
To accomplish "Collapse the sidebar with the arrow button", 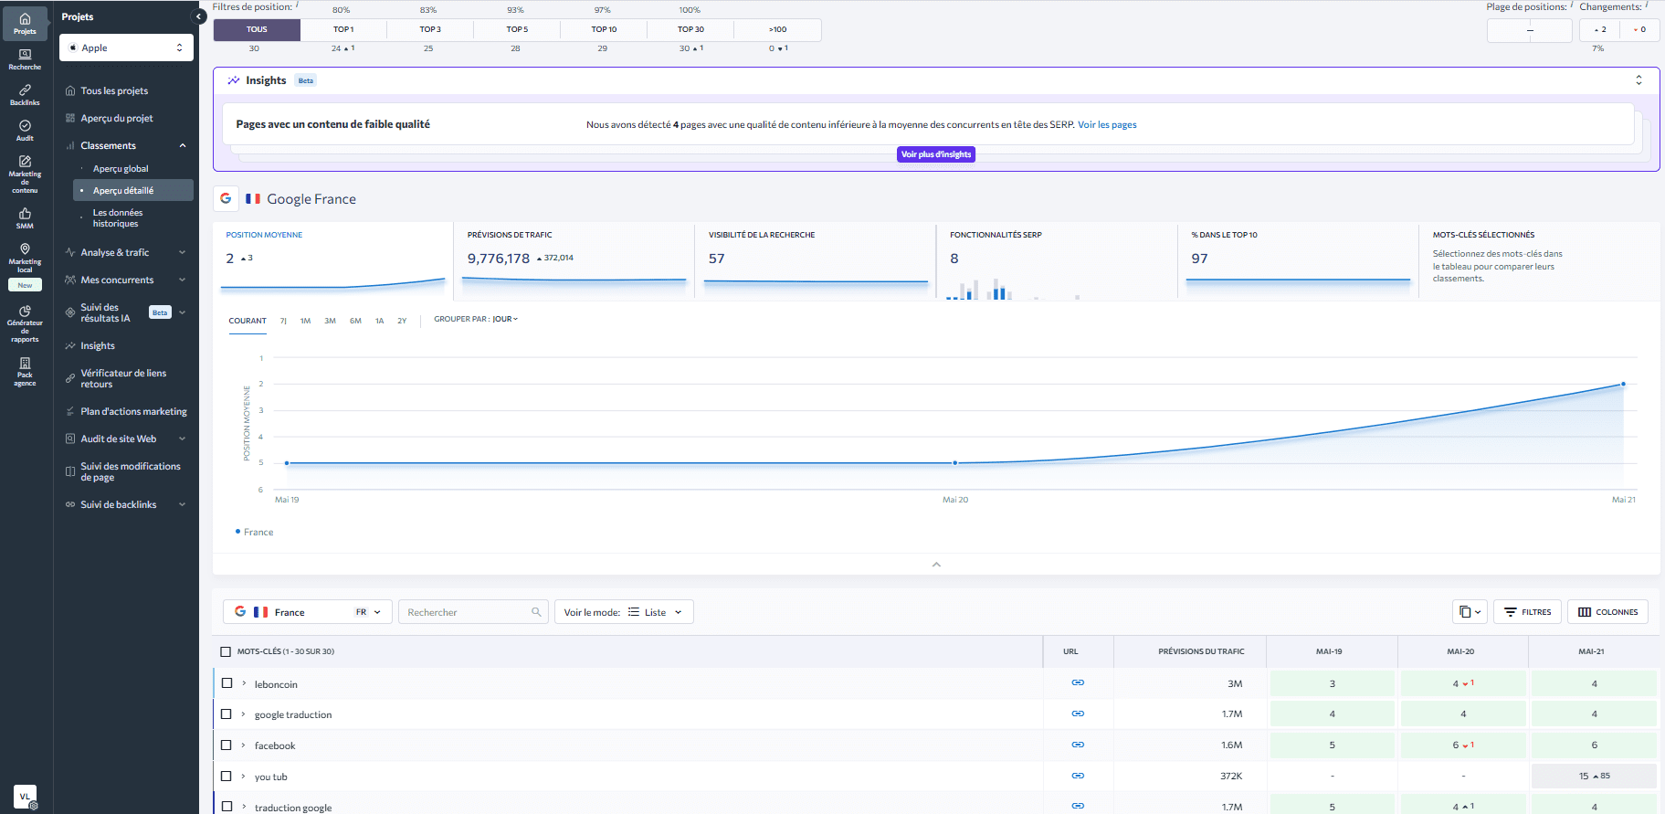I will (x=198, y=16).
